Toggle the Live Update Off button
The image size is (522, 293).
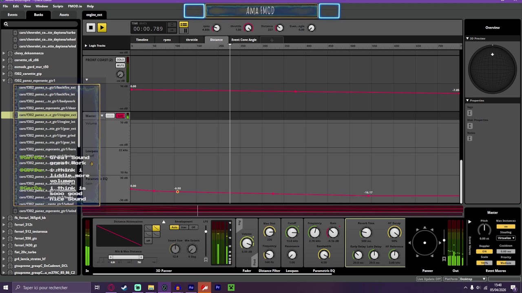pos(429,279)
